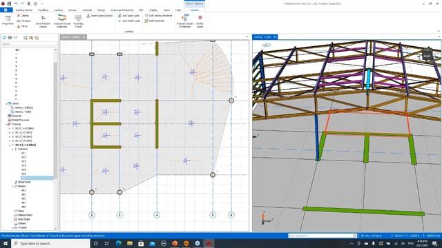Run the Punching Check tool
This screenshot has height=248, width=442.
78,21
